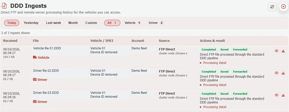Select the Yesterday date filter
The width and height of the screenshot is (289, 112).
point(31,23)
